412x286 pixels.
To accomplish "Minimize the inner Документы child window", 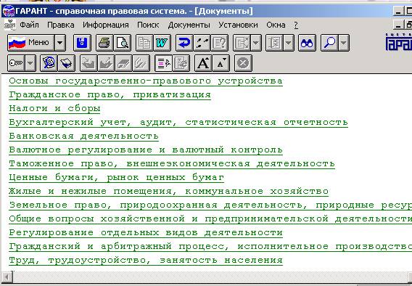I will [x=398, y=25].
